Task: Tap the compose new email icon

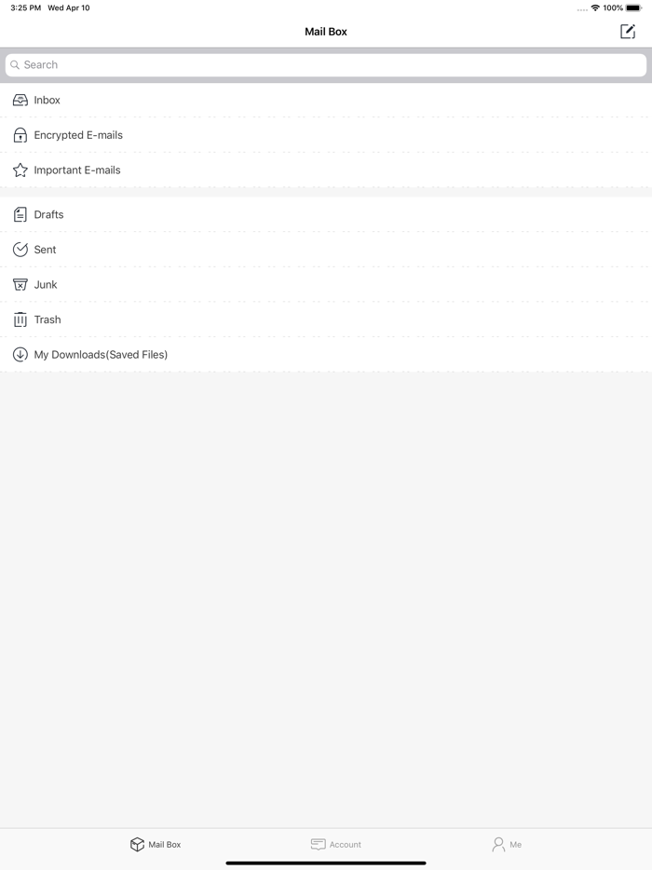Action: pos(628,32)
